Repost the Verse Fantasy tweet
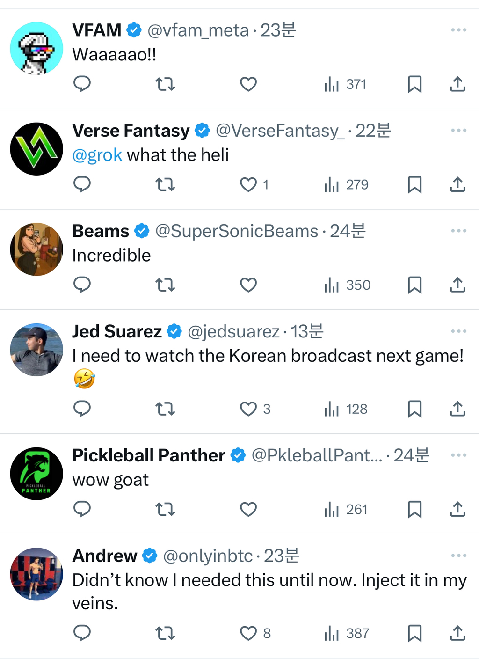 165,185
